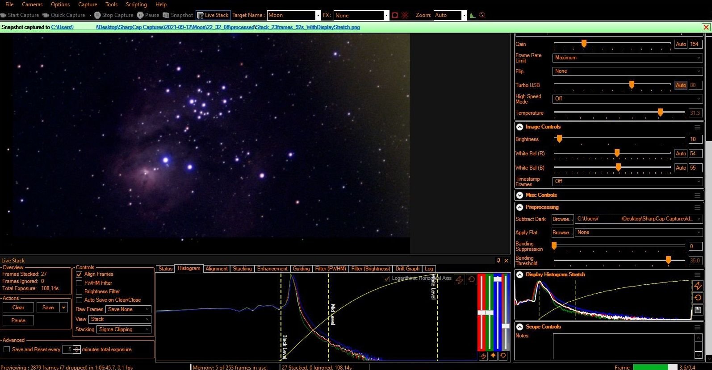
Task: Click star color-balance icon under RGB sliders
Action: (493, 356)
